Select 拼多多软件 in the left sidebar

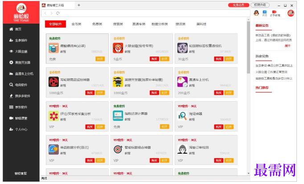click(20, 96)
